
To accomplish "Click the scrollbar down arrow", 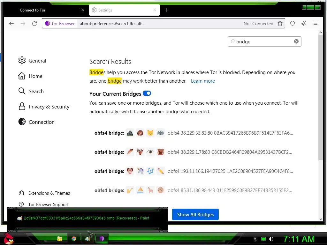I will pos(321,219).
